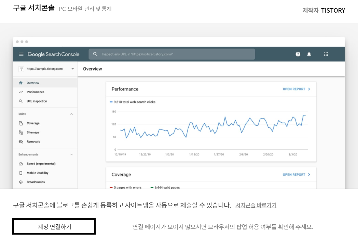Click the Overview home icon
This screenshot has width=358, height=238.
[21, 83]
